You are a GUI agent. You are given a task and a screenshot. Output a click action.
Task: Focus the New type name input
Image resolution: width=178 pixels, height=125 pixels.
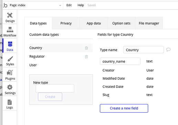click(x=55, y=88)
